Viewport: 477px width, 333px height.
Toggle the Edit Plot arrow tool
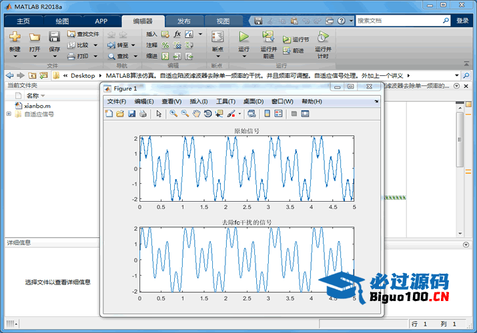(159, 114)
